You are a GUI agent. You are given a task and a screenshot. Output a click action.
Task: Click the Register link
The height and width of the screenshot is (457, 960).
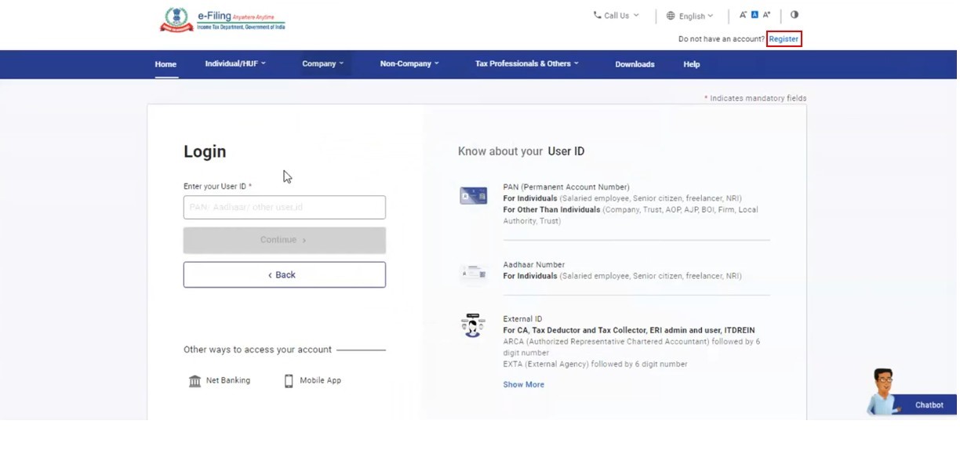tap(784, 39)
